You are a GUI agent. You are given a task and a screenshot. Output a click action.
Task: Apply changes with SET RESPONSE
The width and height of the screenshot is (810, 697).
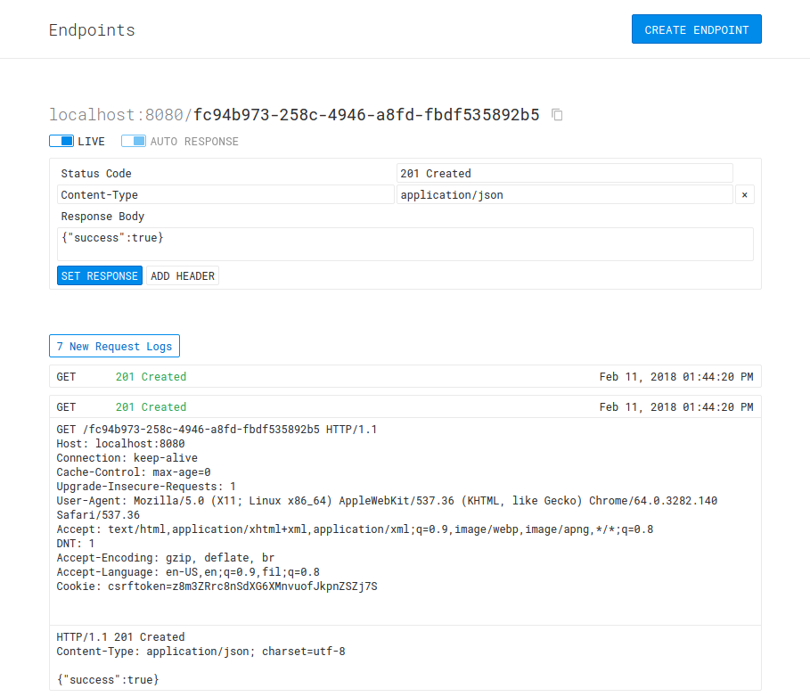[x=99, y=275]
